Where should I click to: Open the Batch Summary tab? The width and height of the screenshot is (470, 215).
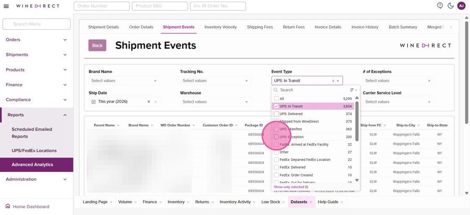[x=403, y=27]
